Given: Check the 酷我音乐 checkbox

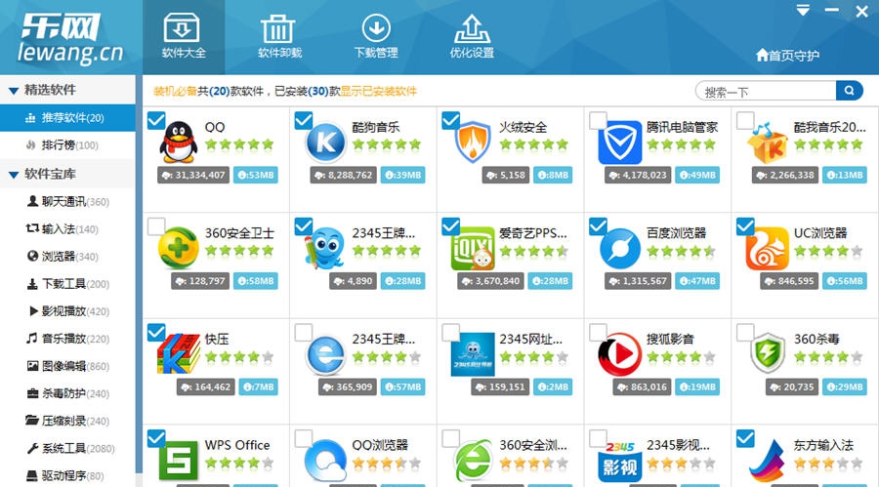Looking at the screenshot, I should (x=745, y=120).
